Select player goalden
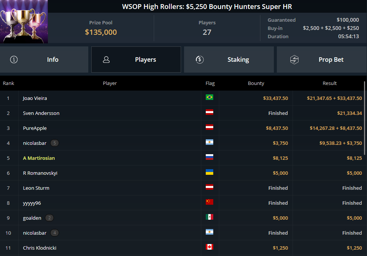This screenshot has width=367, height=256. [x=32, y=218]
